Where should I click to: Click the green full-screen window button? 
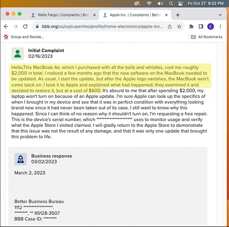point(19,14)
